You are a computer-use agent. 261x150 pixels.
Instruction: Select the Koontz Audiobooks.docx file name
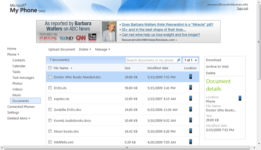coord(73,120)
